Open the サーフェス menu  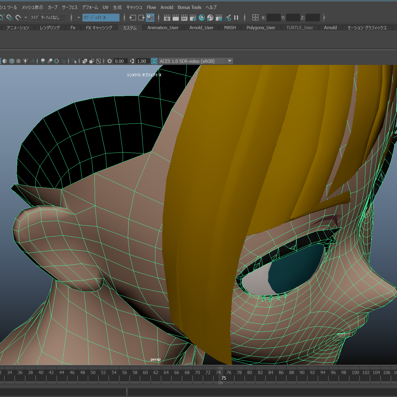click(70, 7)
